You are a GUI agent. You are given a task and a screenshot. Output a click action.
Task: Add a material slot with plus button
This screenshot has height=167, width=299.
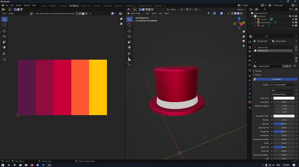[x=296, y=47]
